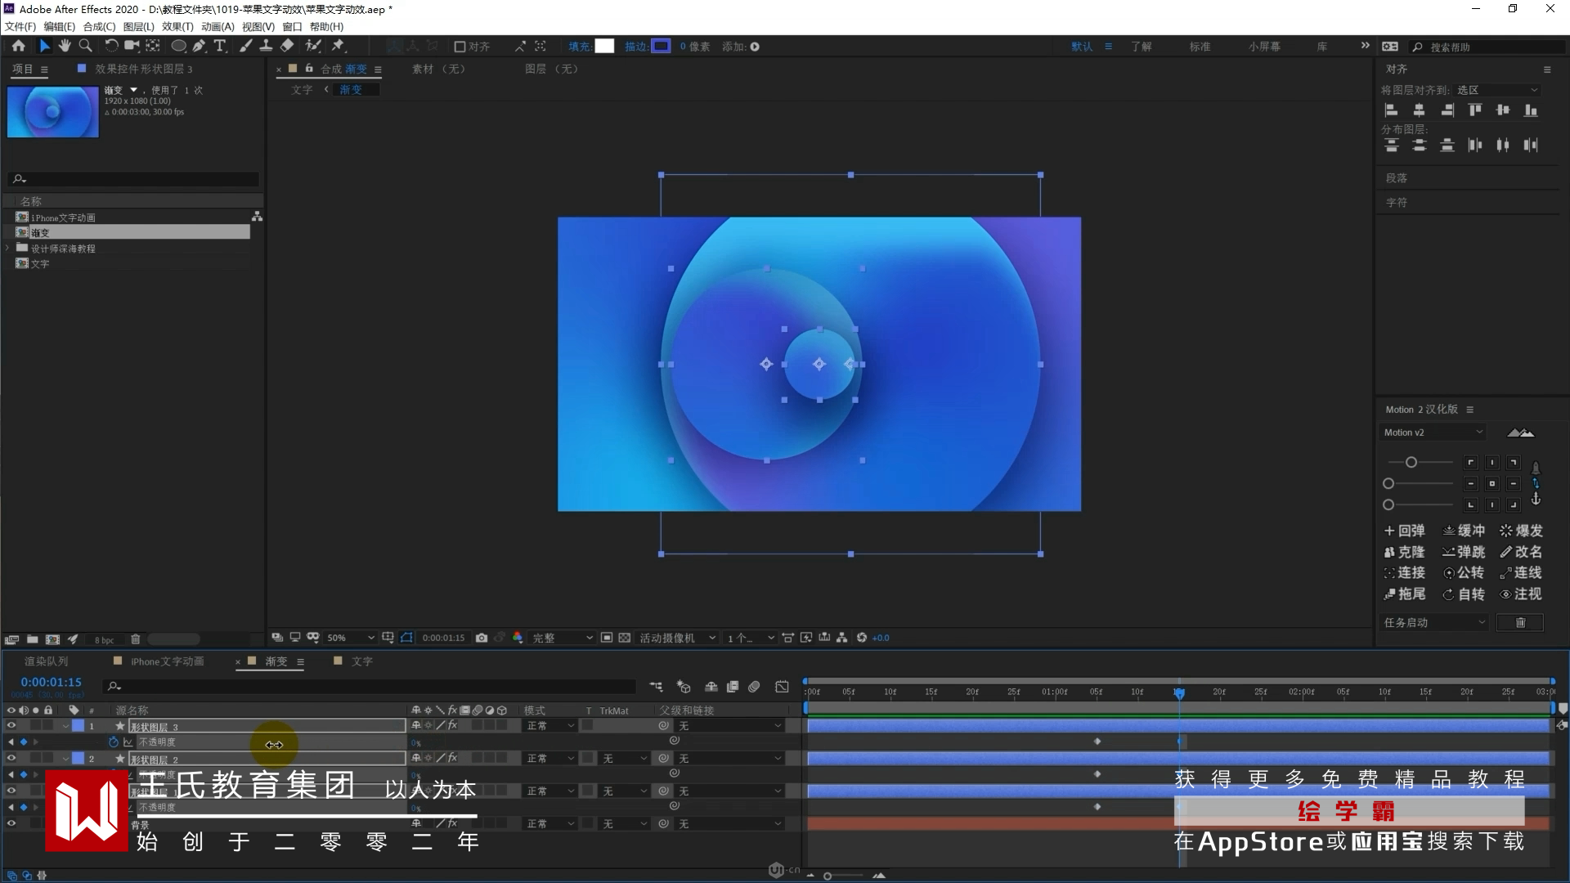The image size is (1570, 883).
Task: Select the Zoom tool in toolbar
Action: tap(85, 46)
